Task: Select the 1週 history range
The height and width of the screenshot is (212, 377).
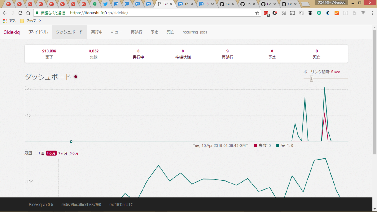Action: [x=41, y=153]
